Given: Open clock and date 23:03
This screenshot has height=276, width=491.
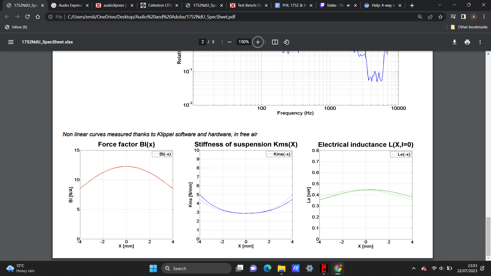Looking at the screenshot, I should [x=467, y=268].
